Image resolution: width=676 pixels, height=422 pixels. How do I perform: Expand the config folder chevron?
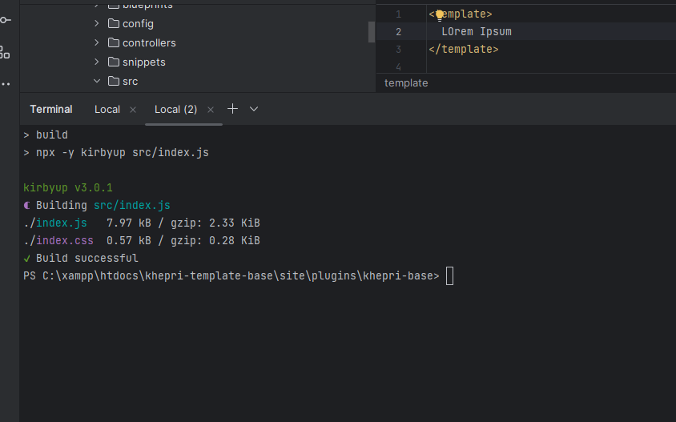(x=97, y=24)
